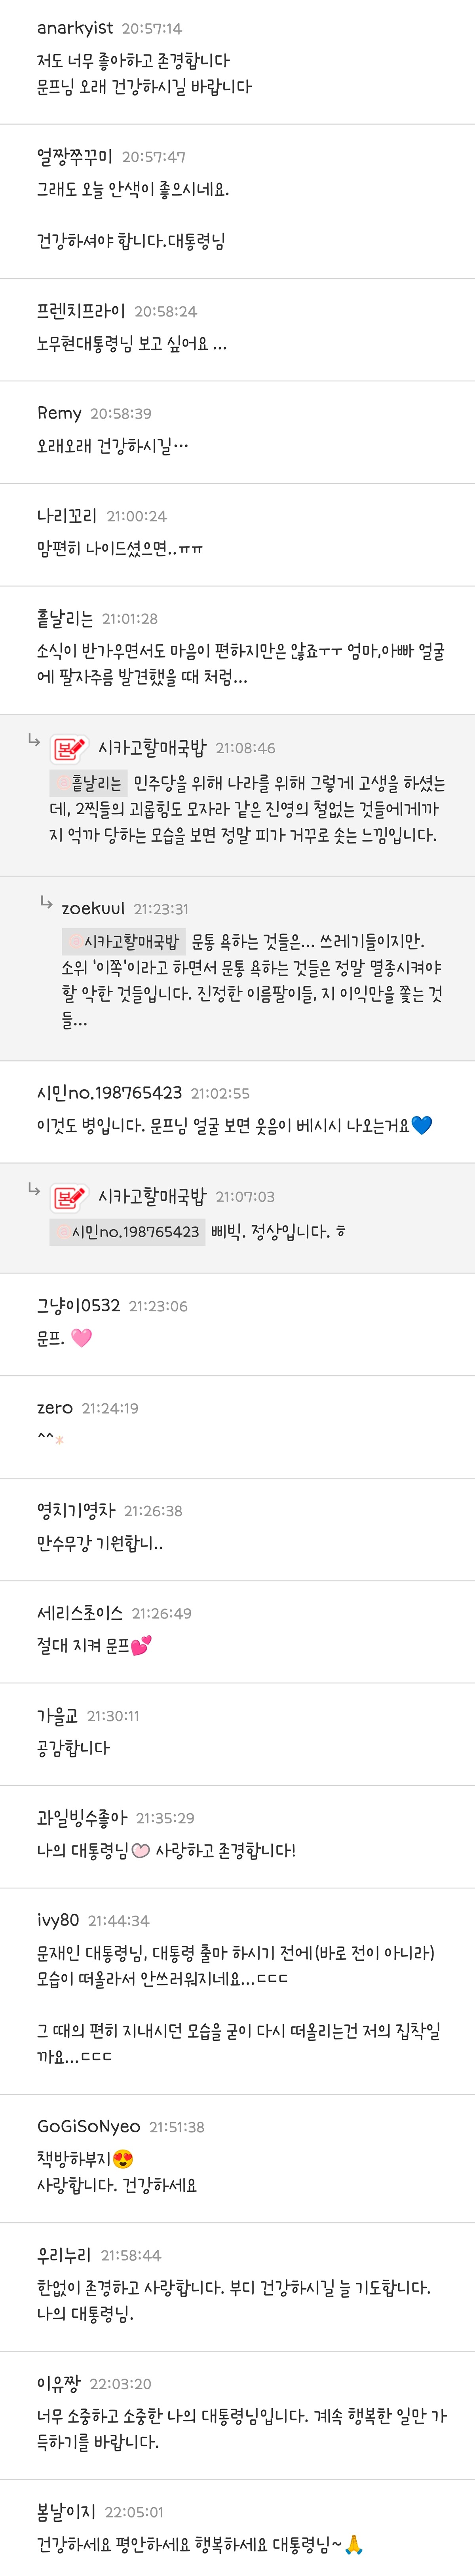This screenshot has width=475, height=2576.
Task: Click white heart emoji in 과일빙수좋아's comment
Action: tap(141, 1850)
